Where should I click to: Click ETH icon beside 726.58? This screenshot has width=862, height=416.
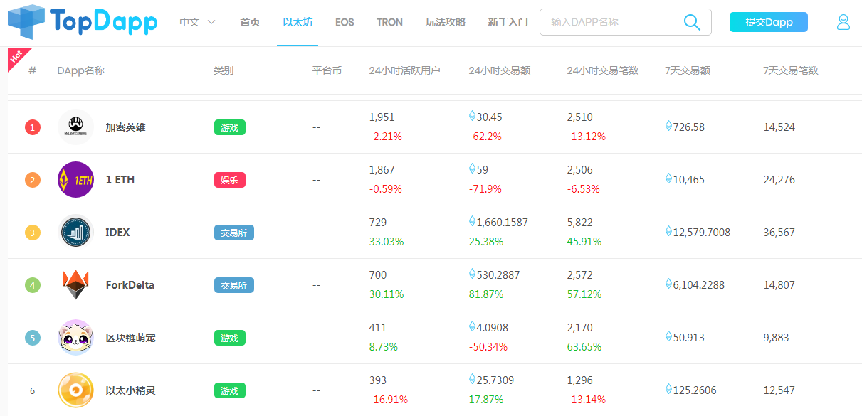[668, 126]
